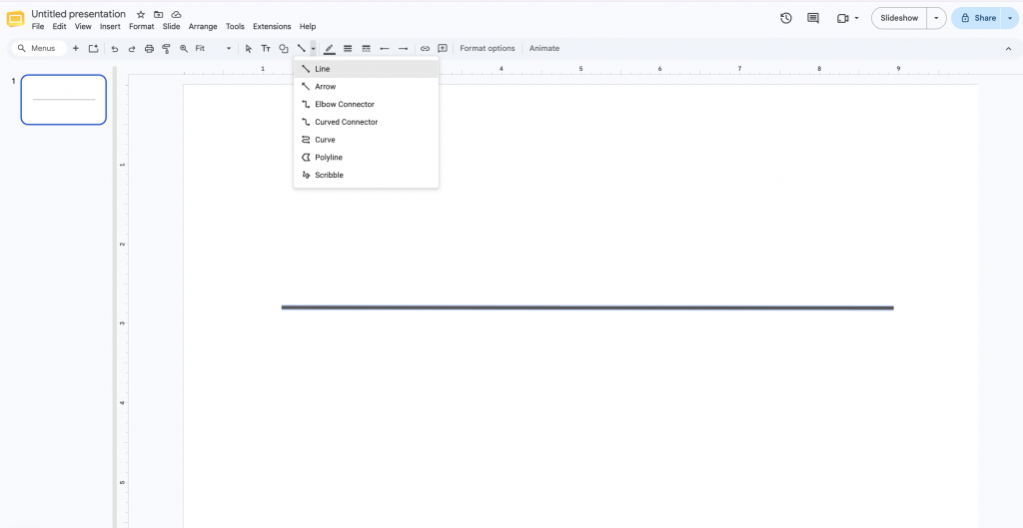Image resolution: width=1023 pixels, height=528 pixels.
Task: Activate the paint format roller
Action: click(167, 48)
